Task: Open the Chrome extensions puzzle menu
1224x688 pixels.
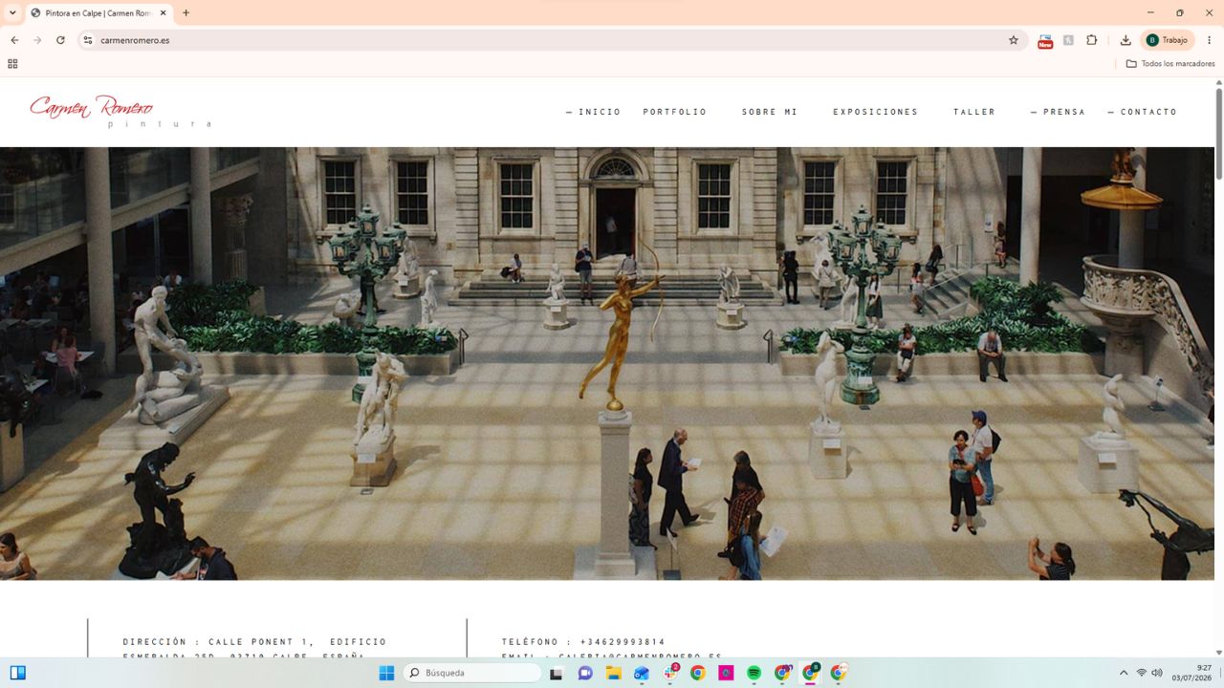Action: pyautogui.click(x=1091, y=40)
